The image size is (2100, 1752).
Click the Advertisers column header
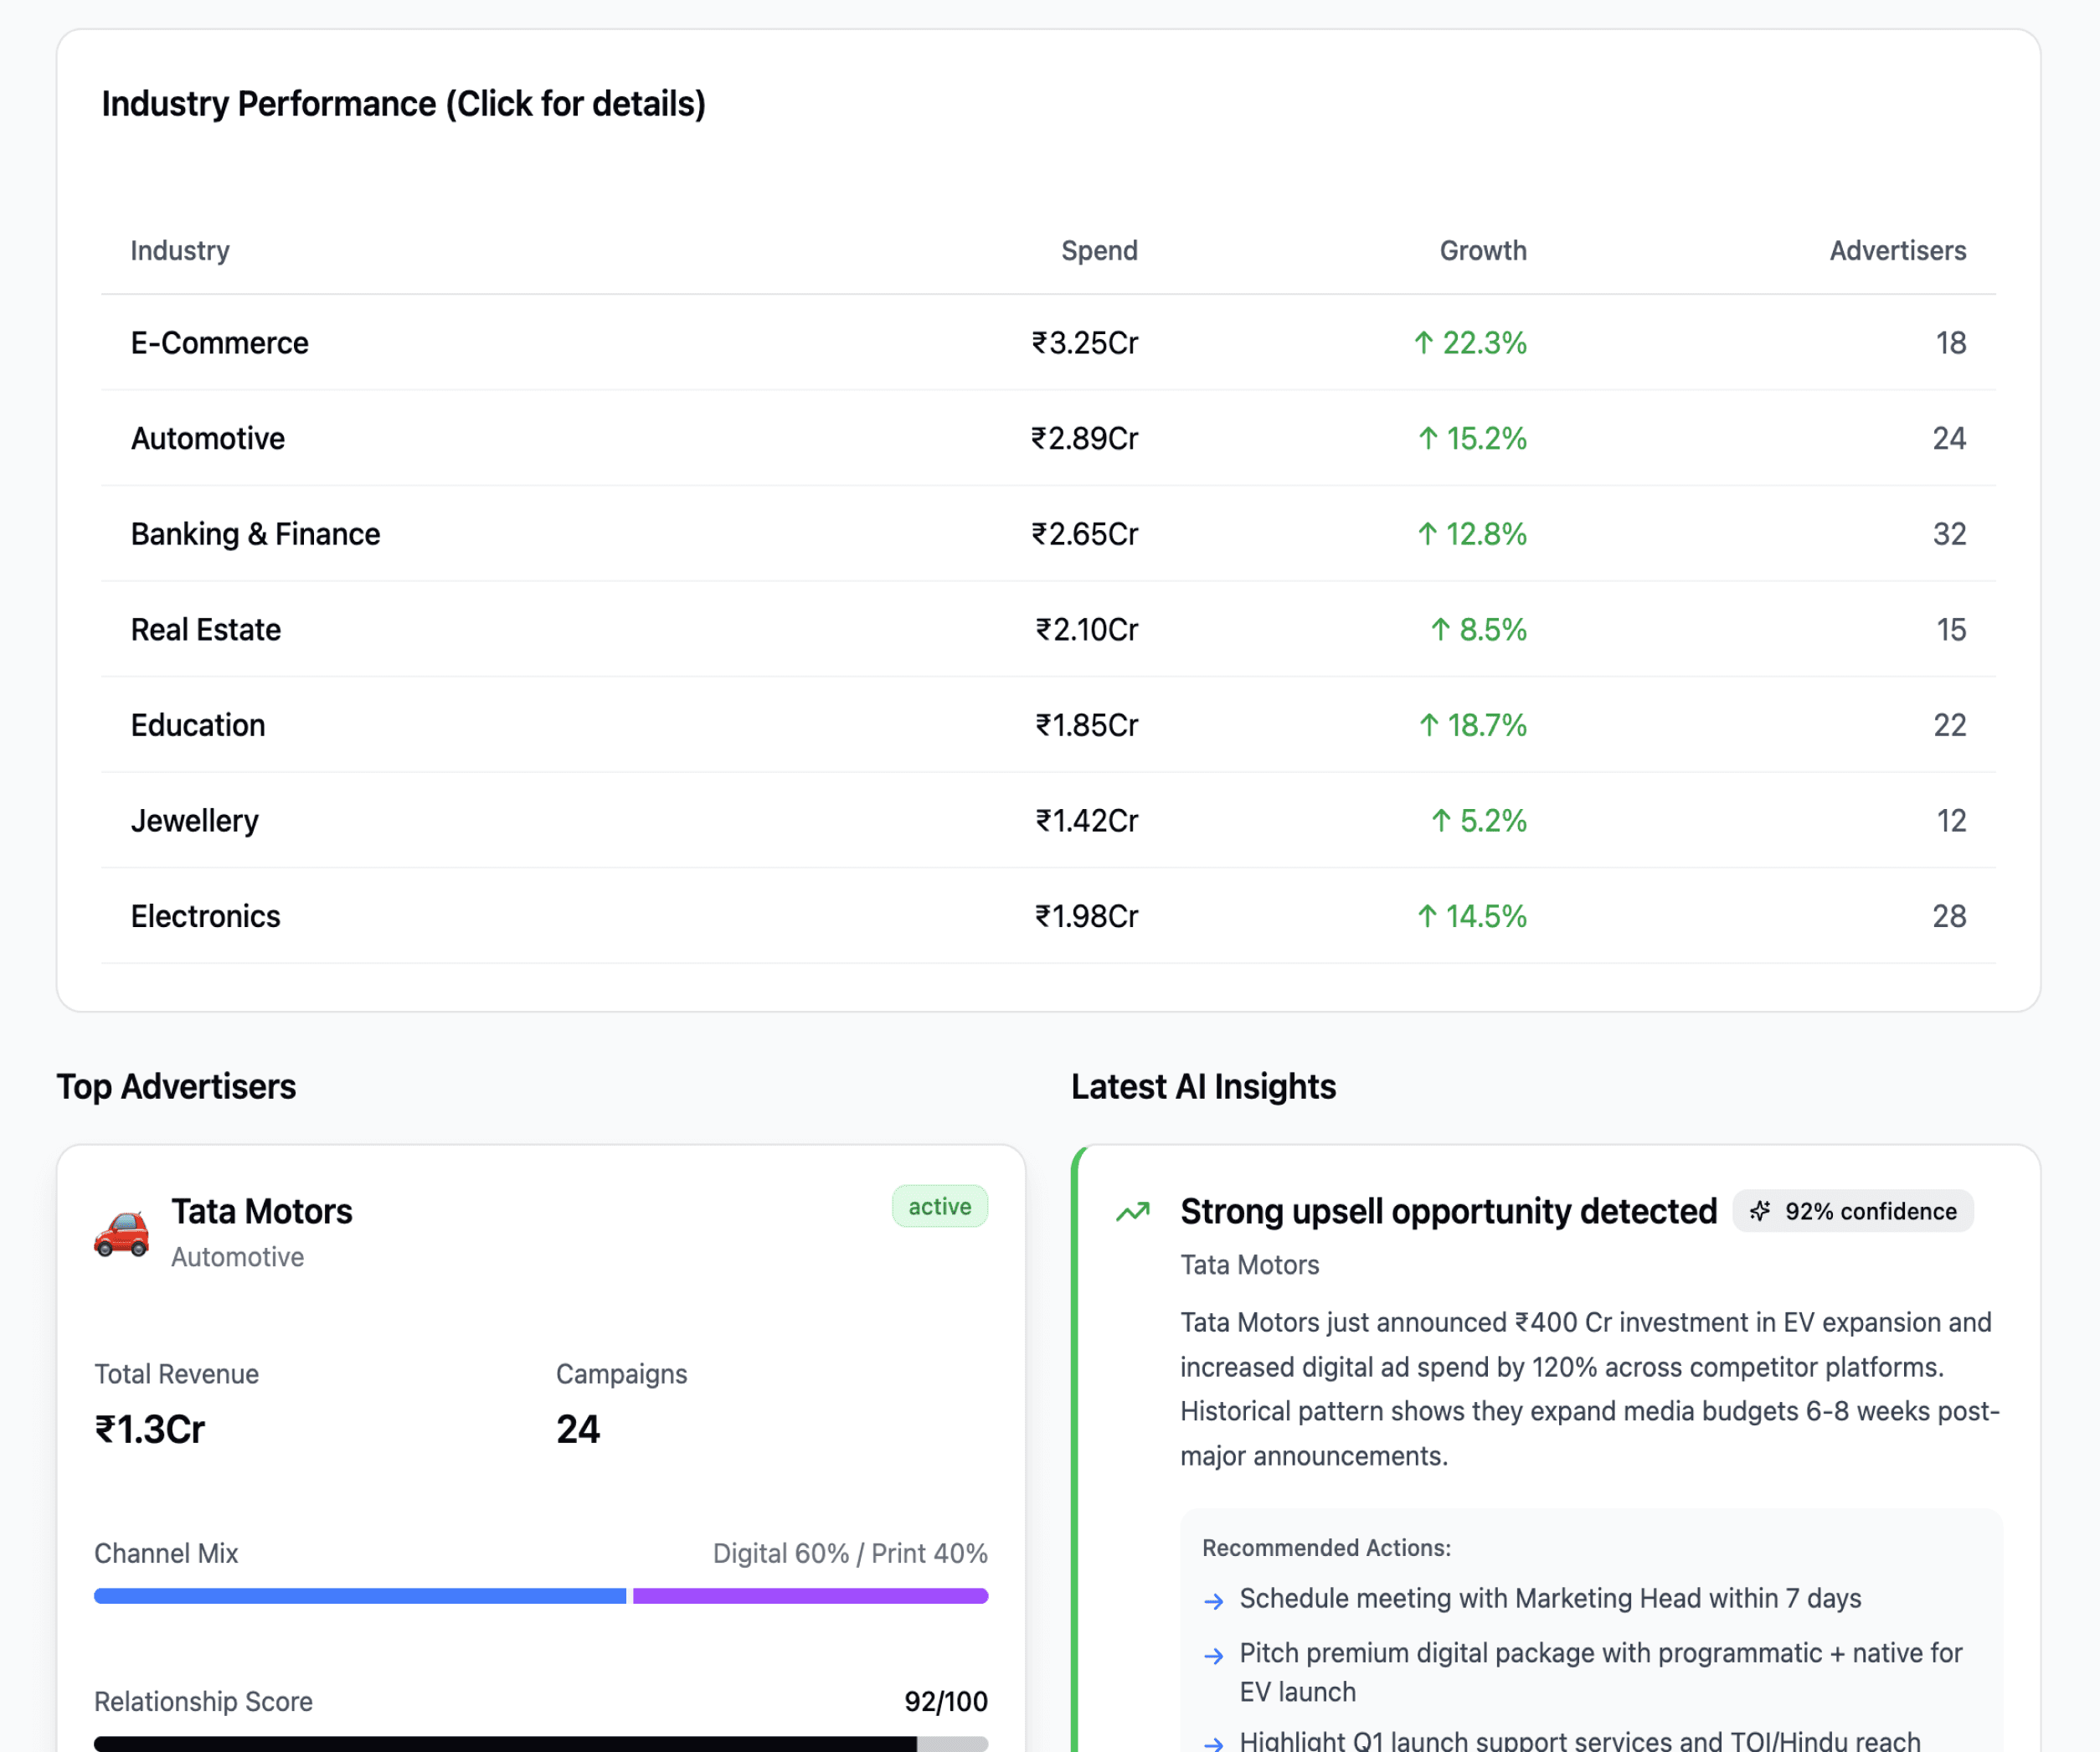pos(1897,250)
